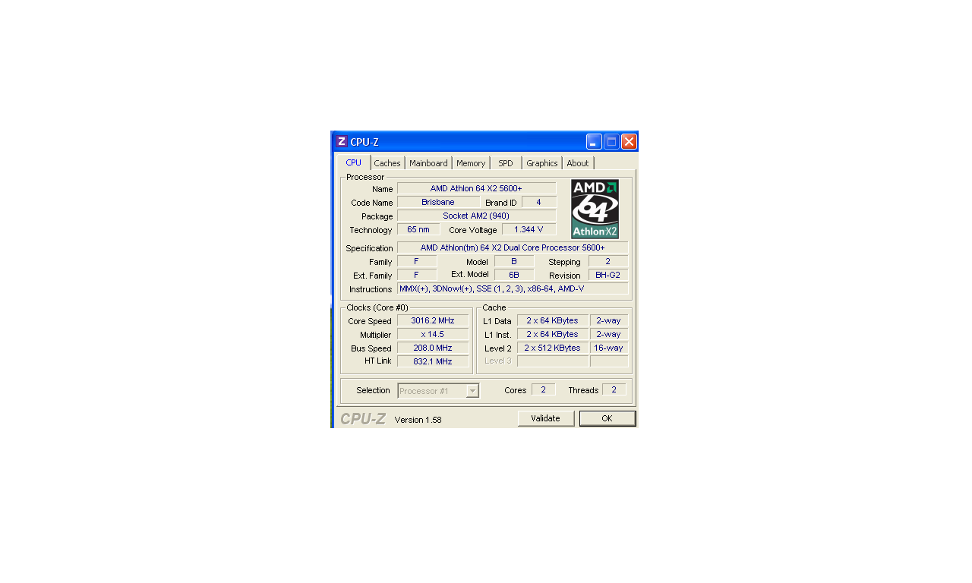
Task: Switch to the Caches tab
Action: coord(387,163)
